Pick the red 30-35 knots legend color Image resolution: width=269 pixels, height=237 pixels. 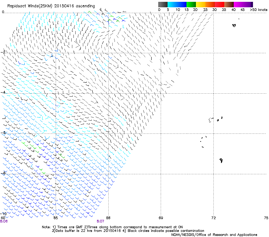point(220,4)
